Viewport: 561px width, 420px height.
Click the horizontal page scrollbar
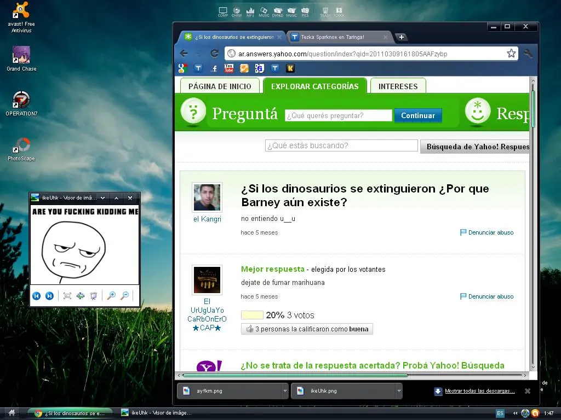click(x=295, y=375)
